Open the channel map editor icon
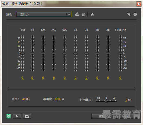The height and width of the screenshot is (125, 143). click(x=129, y=14)
